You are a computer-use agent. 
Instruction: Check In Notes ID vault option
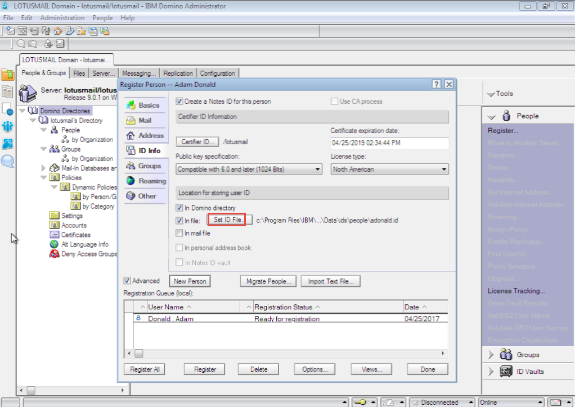pos(179,262)
